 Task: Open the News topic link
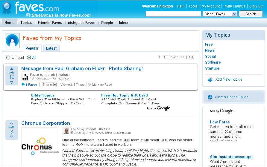tap(210, 50)
